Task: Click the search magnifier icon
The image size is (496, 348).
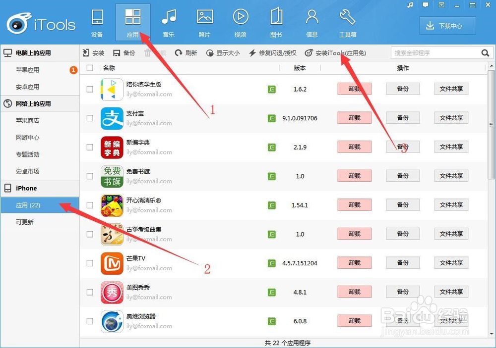Action: (x=485, y=53)
